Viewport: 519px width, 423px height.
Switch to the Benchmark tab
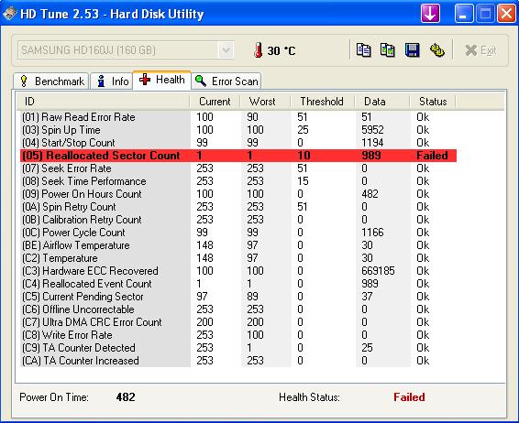point(51,81)
